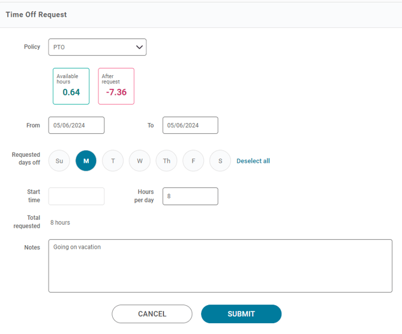Deselect the highlighted Monday day button
The width and height of the screenshot is (402, 334).
coord(86,161)
